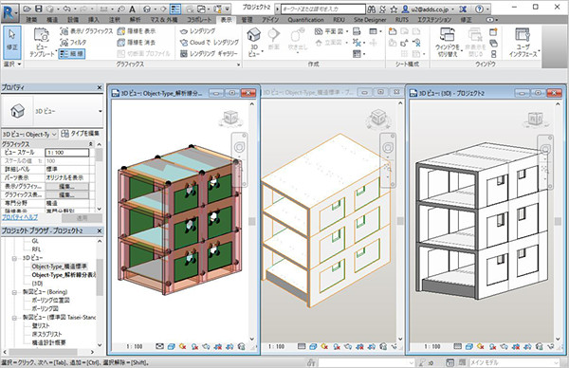
Task: Toggle Show Crop Region in {3D} view control bar
Action: [527, 346]
